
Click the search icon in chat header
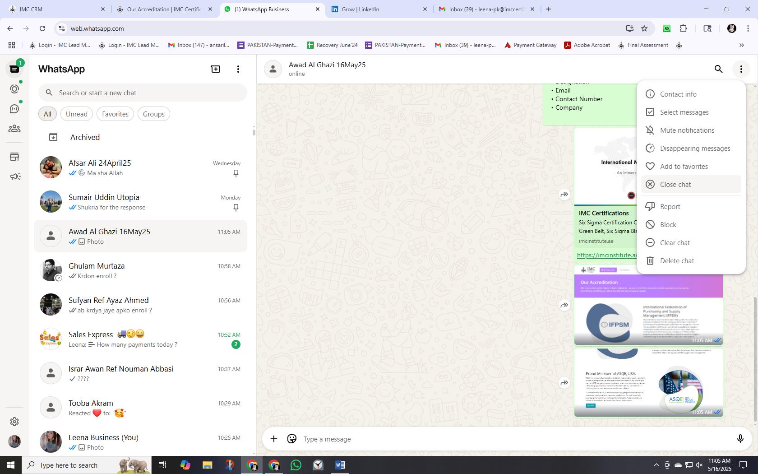718,69
